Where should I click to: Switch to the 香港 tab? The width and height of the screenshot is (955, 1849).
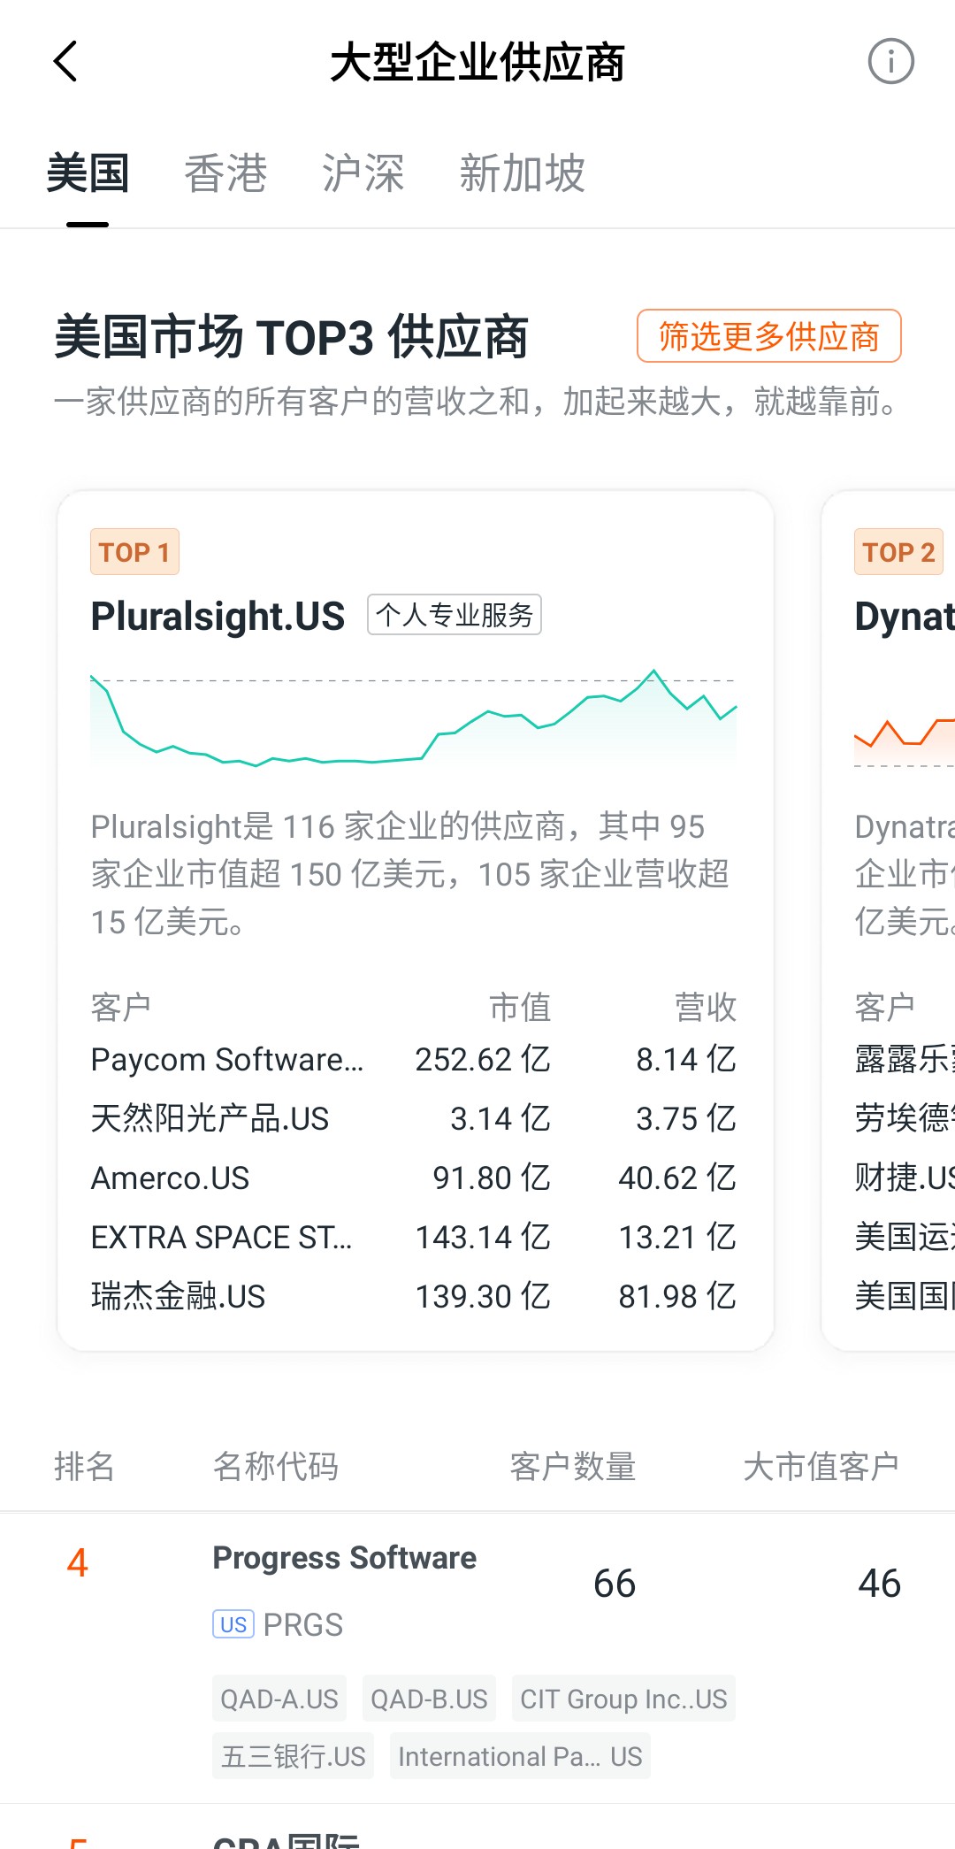[x=225, y=173]
